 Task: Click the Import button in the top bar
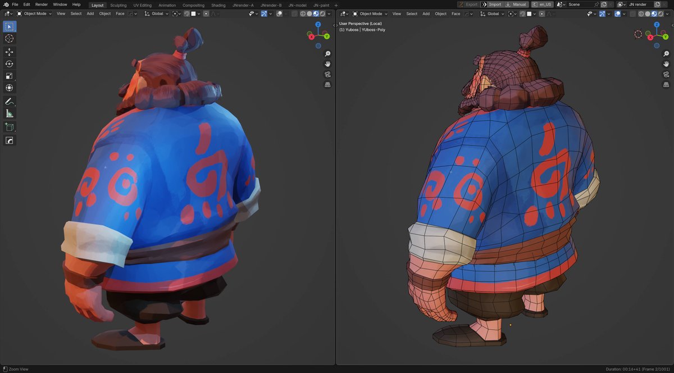coord(495,3)
